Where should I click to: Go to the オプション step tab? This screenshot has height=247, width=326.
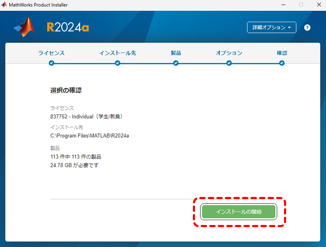(229, 53)
